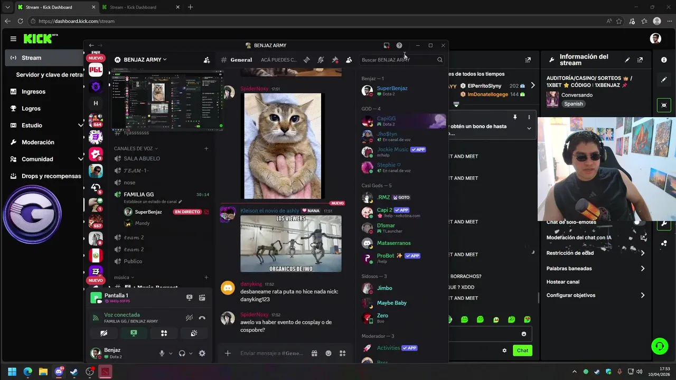Screen dimensions: 676x380
Task: Toggle member list in Discord header
Action: click(349, 60)
